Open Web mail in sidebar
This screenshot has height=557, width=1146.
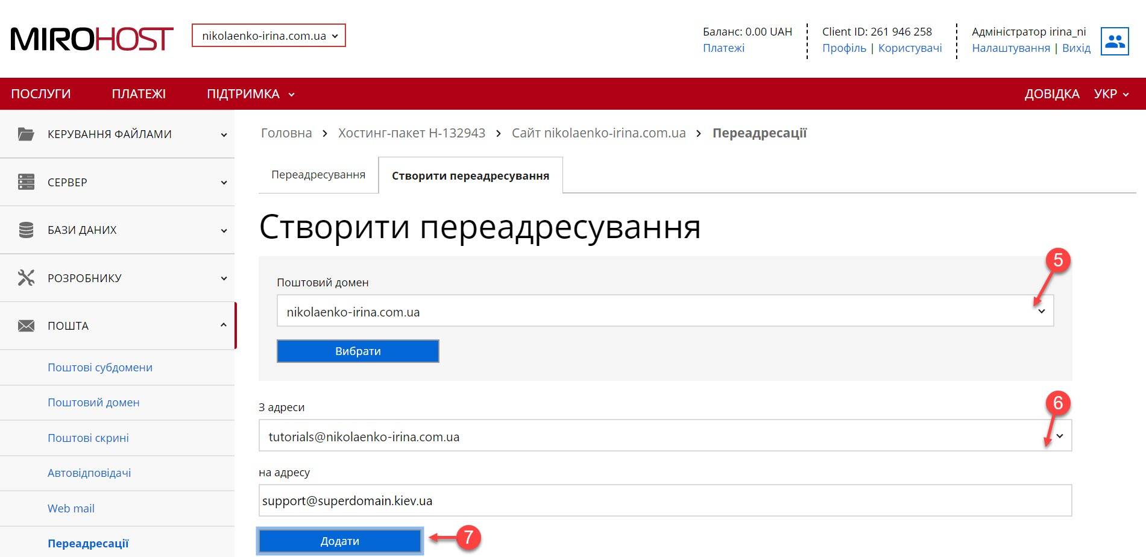point(71,509)
